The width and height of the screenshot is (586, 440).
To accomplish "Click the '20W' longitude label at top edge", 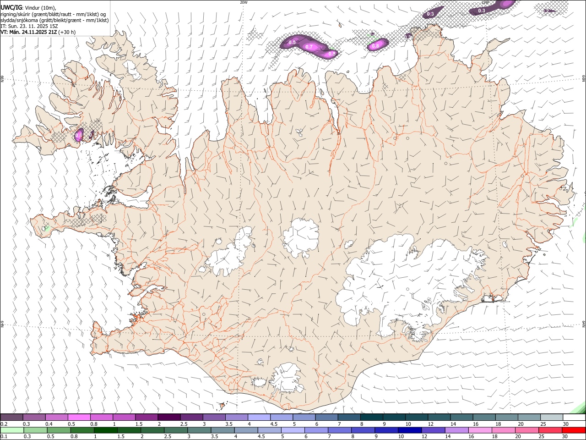I will click(244, 2).
